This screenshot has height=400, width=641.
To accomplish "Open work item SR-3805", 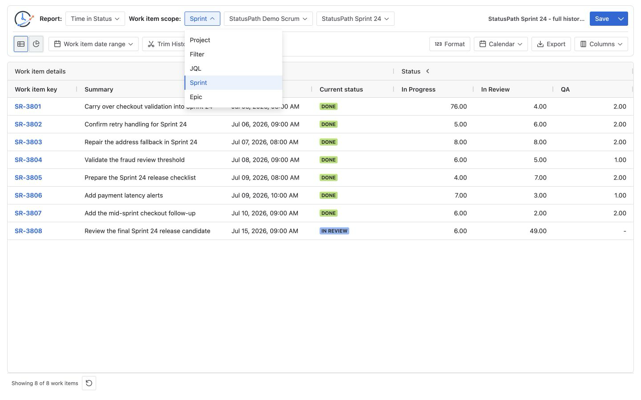I will 28,178.
